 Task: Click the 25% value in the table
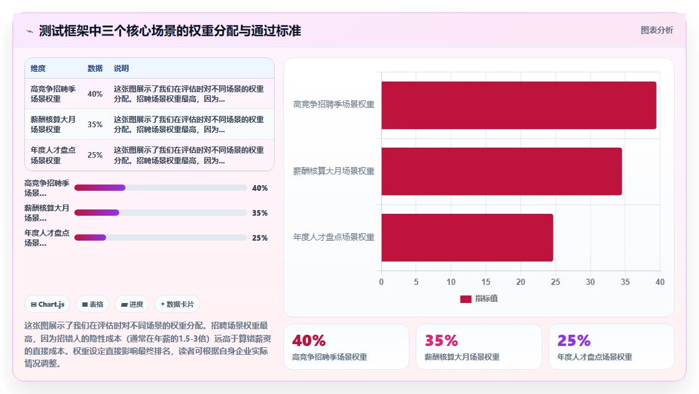coord(95,155)
